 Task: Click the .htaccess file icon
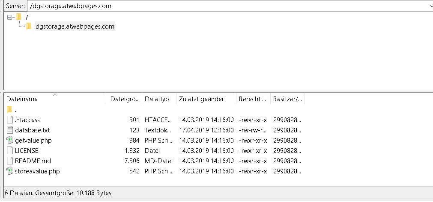[x=10, y=120]
